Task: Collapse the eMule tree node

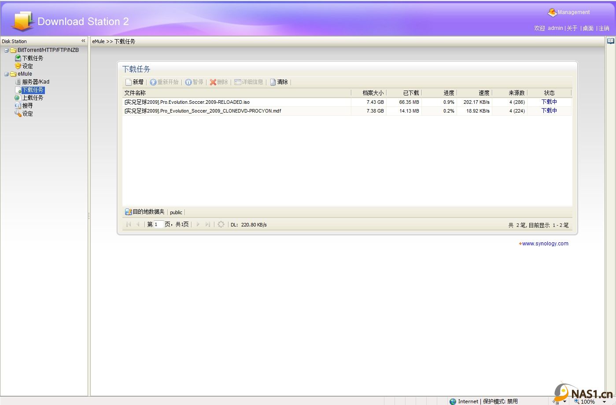Action: (7, 74)
